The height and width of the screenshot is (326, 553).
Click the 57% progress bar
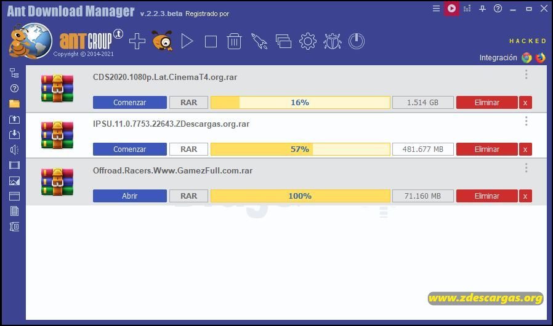[x=301, y=149]
